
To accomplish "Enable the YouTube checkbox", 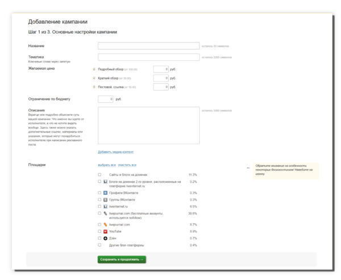I will coord(99,231).
